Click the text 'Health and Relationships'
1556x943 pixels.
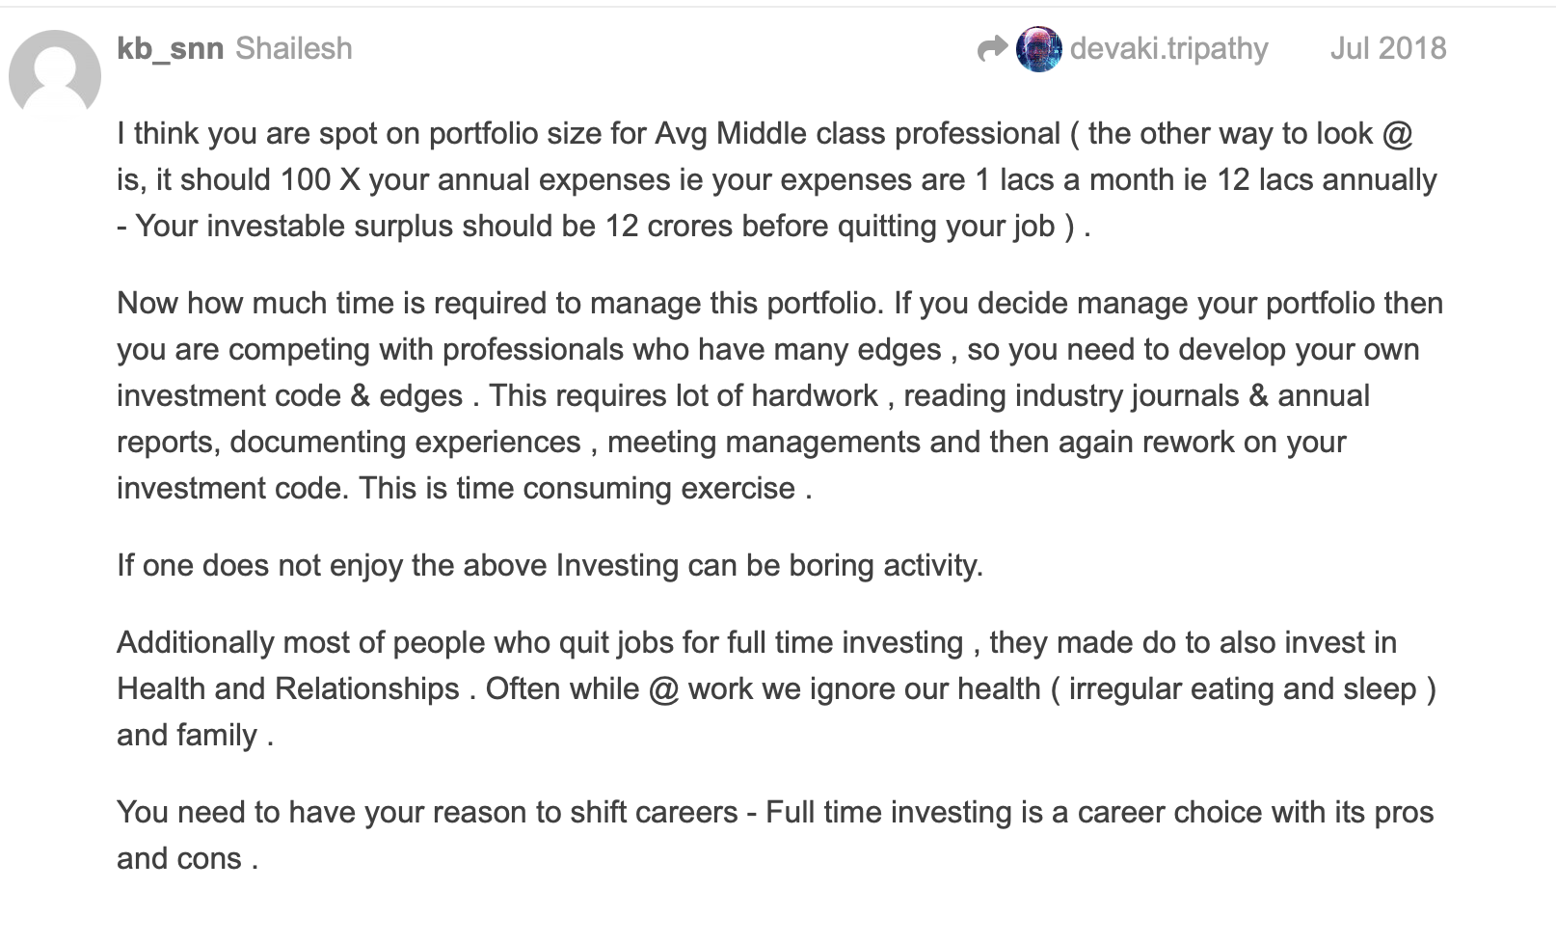288,688
